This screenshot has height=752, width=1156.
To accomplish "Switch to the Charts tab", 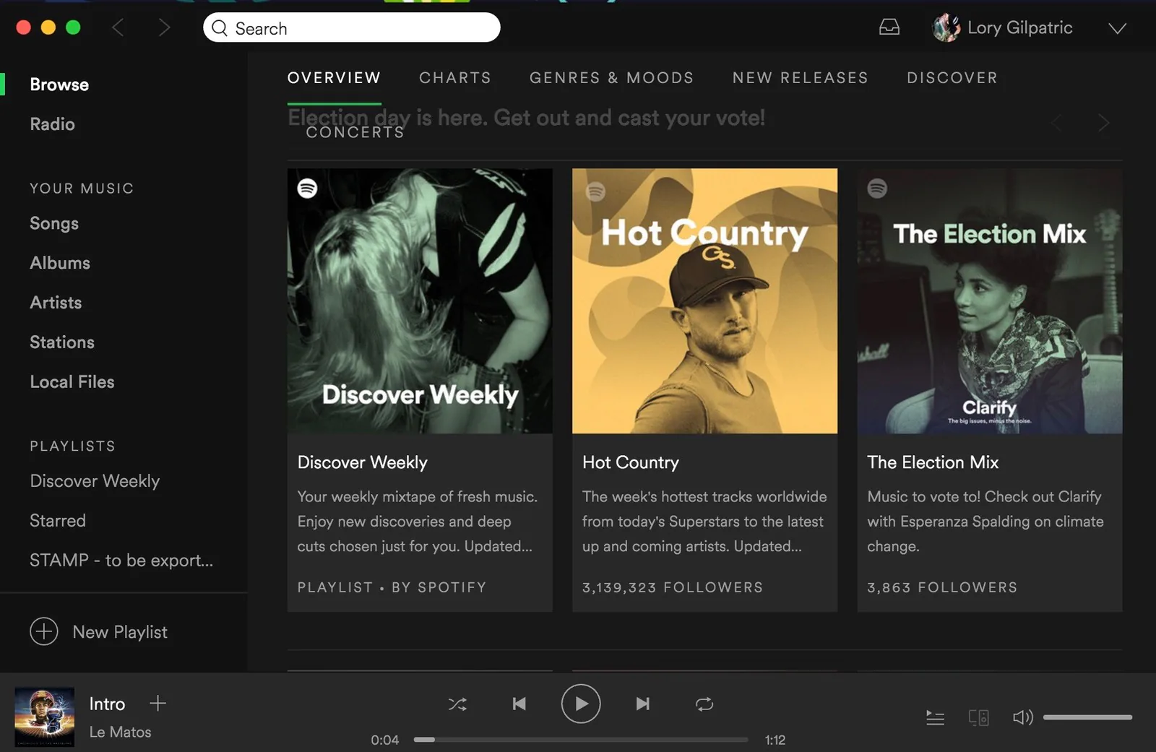I will click(455, 78).
